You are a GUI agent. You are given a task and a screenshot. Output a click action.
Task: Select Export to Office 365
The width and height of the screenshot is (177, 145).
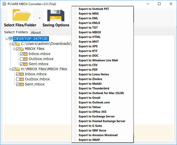pos(92,112)
